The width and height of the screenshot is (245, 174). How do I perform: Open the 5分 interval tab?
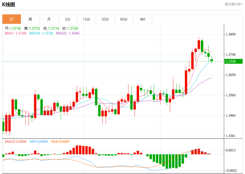click(68, 19)
